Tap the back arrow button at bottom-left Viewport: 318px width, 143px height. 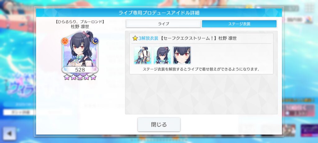(9, 133)
